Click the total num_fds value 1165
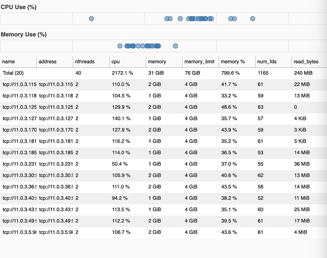 [x=263, y=73]
